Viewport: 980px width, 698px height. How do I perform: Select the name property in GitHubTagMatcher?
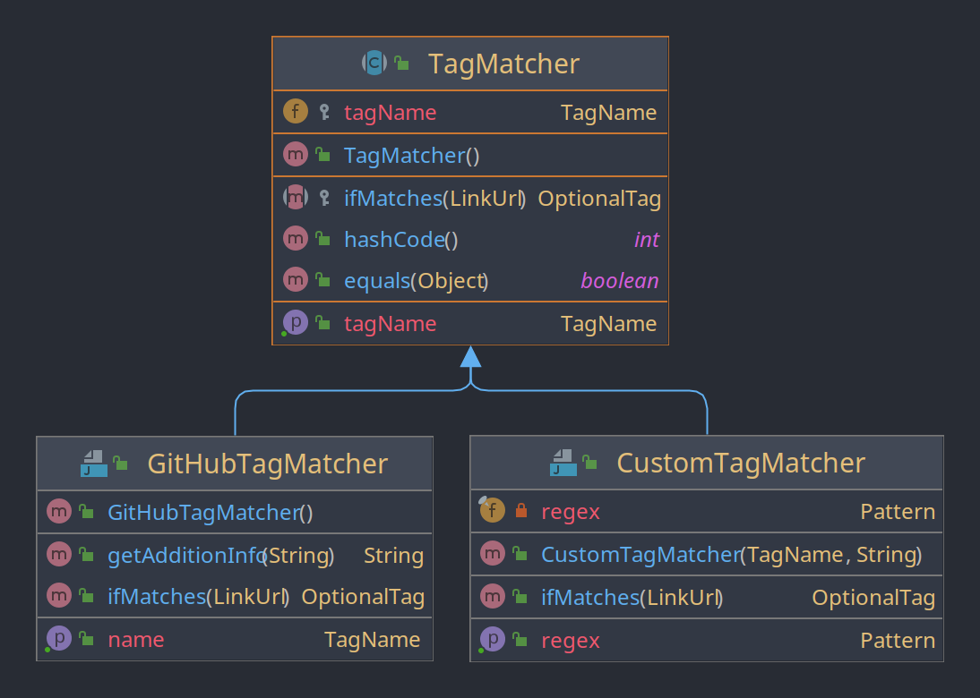(136, 640)
